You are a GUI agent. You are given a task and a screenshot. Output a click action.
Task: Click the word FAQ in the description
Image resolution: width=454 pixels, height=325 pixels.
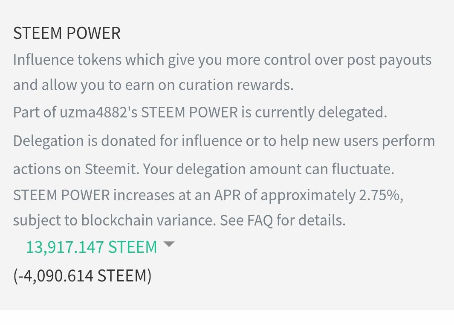260,220
